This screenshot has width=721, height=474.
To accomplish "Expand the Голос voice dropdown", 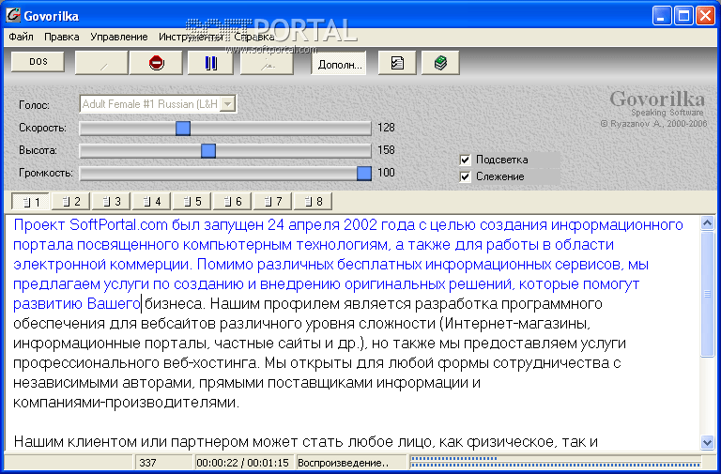I will click(x=228, y=104).
